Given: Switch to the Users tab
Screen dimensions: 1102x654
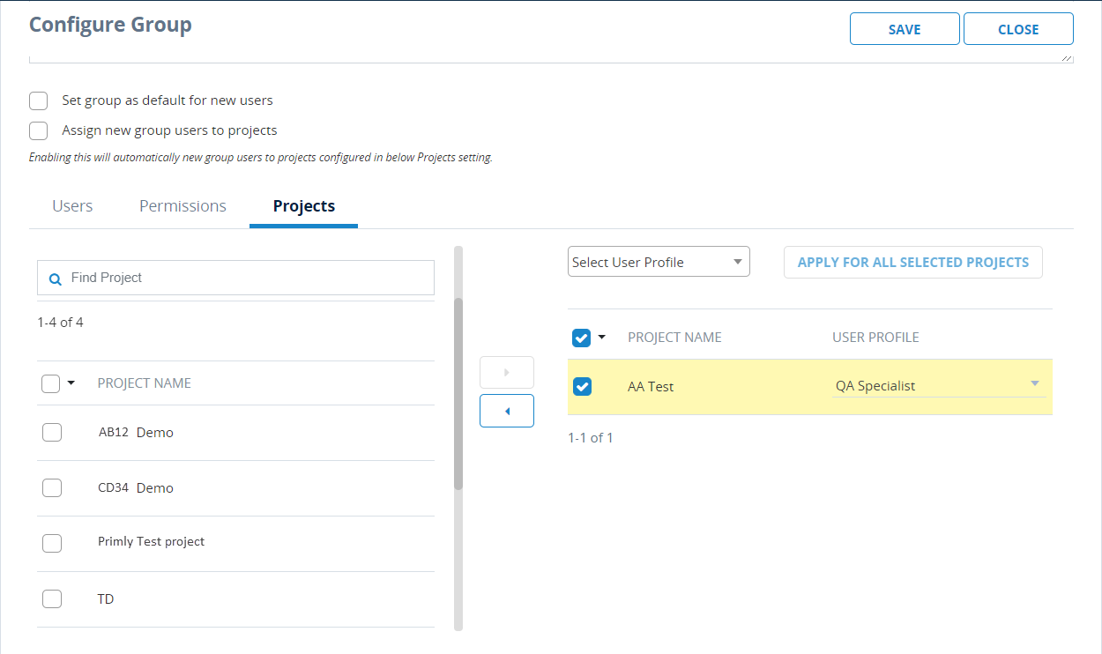Looking at the screenshot, I should pos(72,206).
